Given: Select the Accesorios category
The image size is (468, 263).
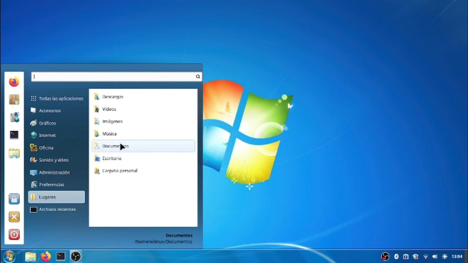Looking at the screenshot, I should pos(57,111).
